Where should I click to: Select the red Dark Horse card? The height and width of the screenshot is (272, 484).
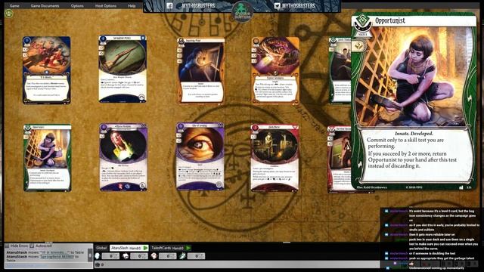pyautogui.click(x=275, y=158)
